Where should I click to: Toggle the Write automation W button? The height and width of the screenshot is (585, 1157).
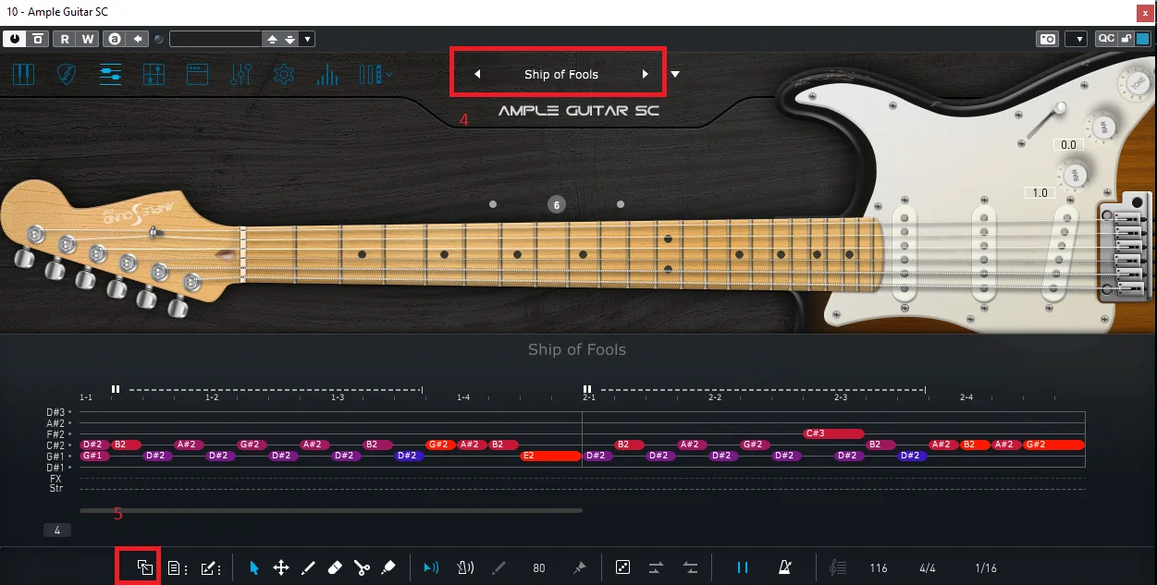coord(87,39)
